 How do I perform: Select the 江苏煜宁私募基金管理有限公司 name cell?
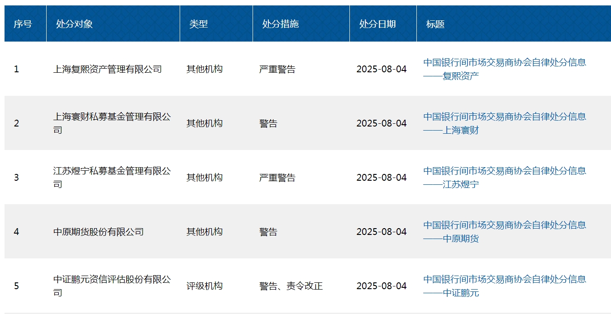(x=113, y=177)
